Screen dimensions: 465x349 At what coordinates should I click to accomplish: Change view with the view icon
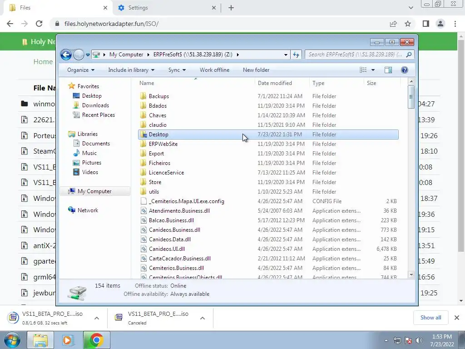(363, 70)
